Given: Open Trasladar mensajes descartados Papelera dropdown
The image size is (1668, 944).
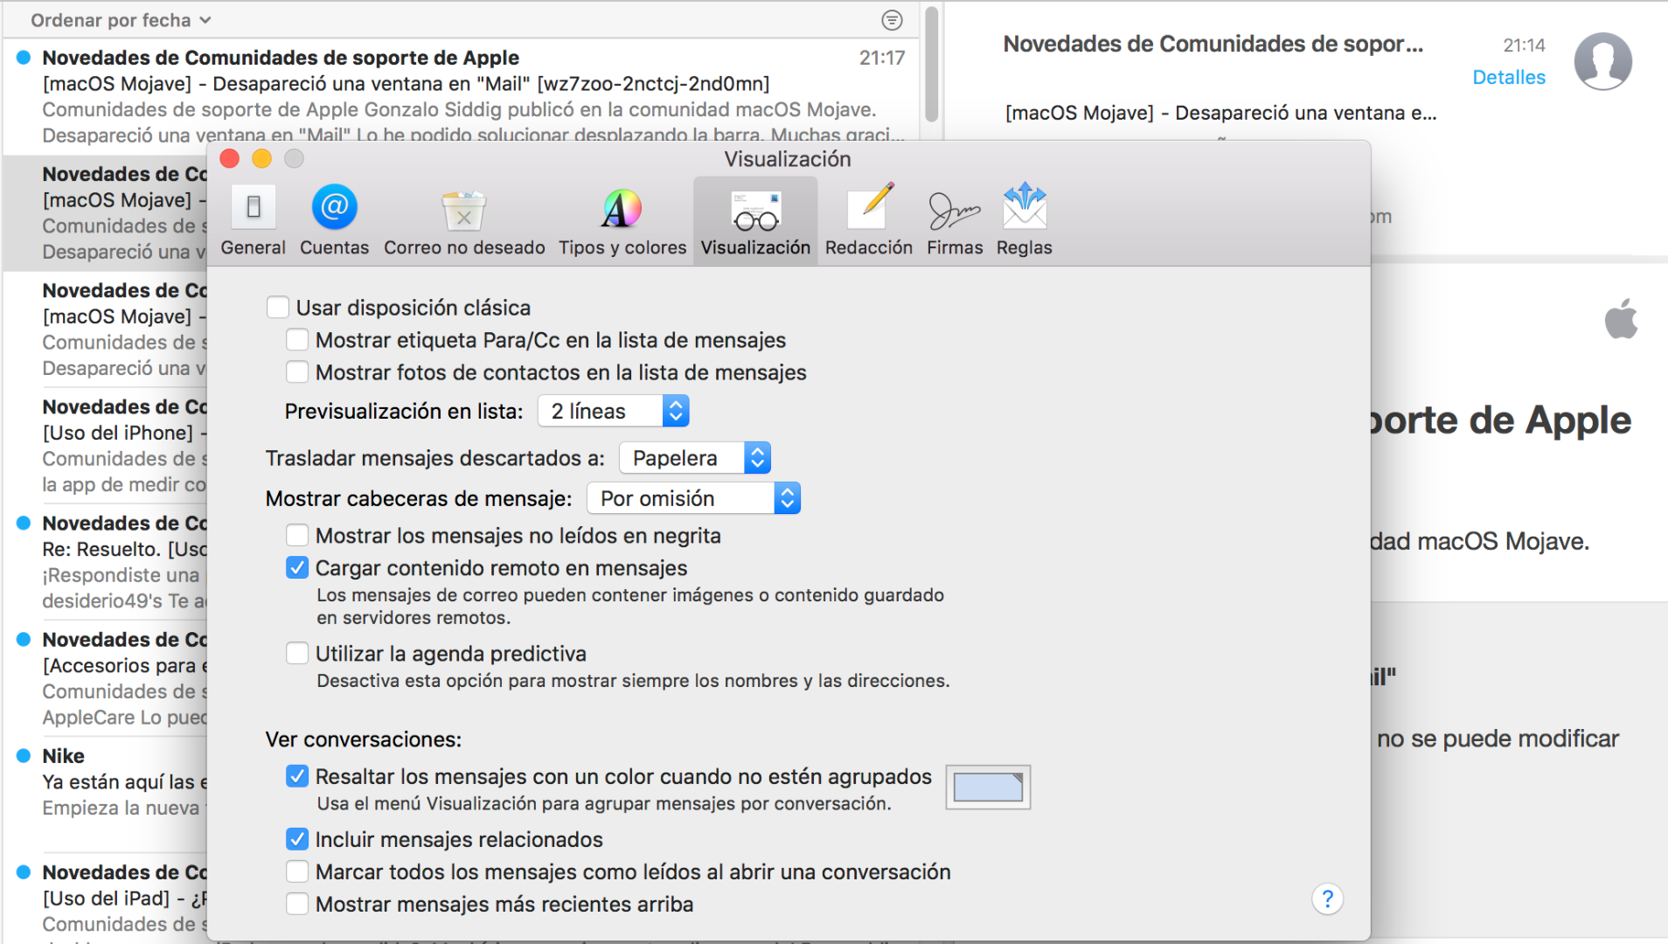Looking at the screenshot, I should (695, 458).
